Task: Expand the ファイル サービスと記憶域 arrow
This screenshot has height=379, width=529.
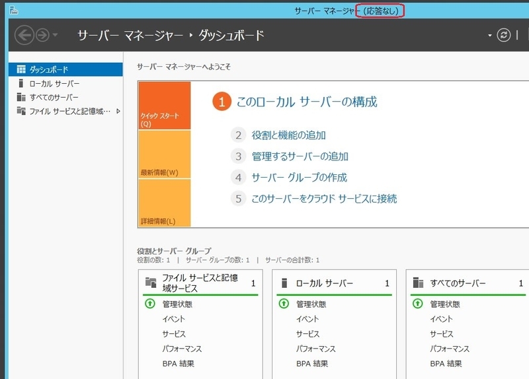Action: coord(118,111)
